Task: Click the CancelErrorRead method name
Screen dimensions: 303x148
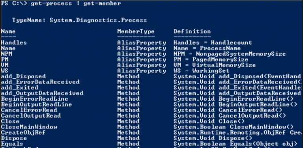Action: 29,110
